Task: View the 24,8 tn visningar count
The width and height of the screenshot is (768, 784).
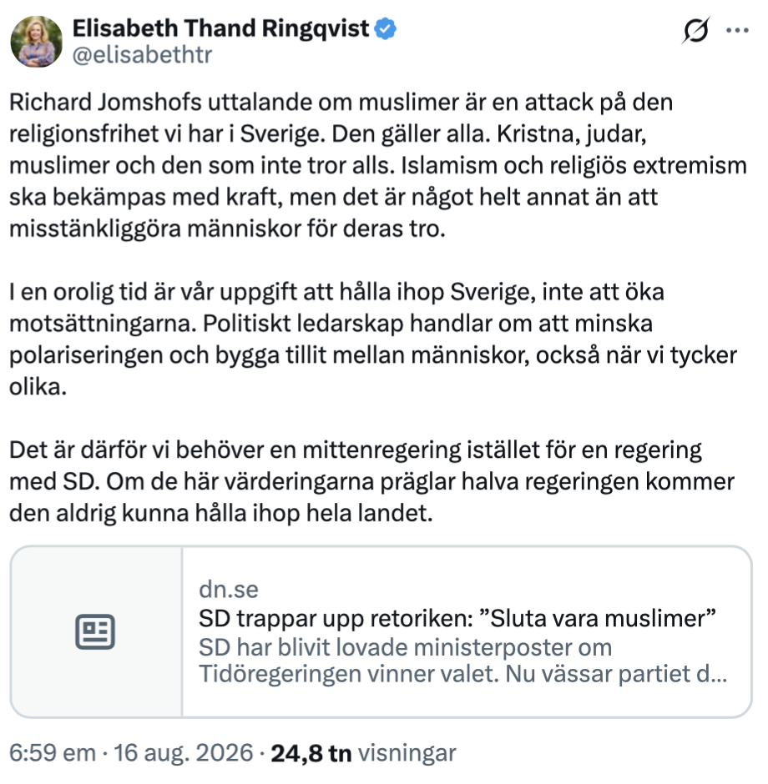Action: [x=364, y=753]
